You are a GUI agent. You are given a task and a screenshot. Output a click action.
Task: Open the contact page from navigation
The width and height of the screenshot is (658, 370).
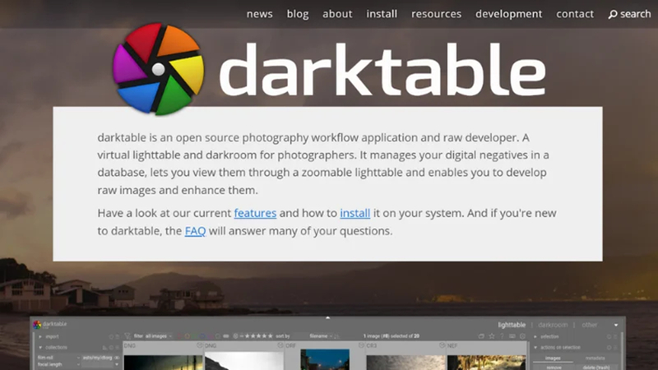(x=575, y=14)
